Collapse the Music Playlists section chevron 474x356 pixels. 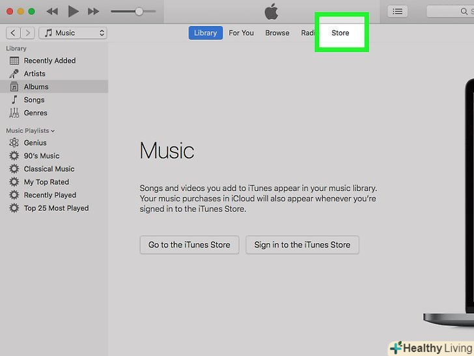coord(53,131)
